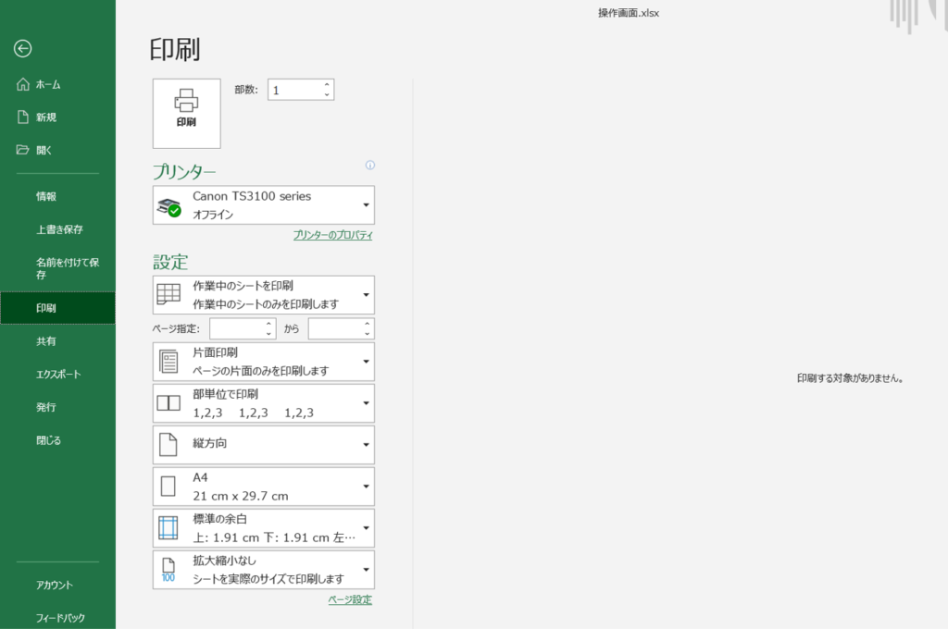This screenshot has height=629, width=948.
Task: Click the 縦方向 page orientation icon
Action: 168,444
